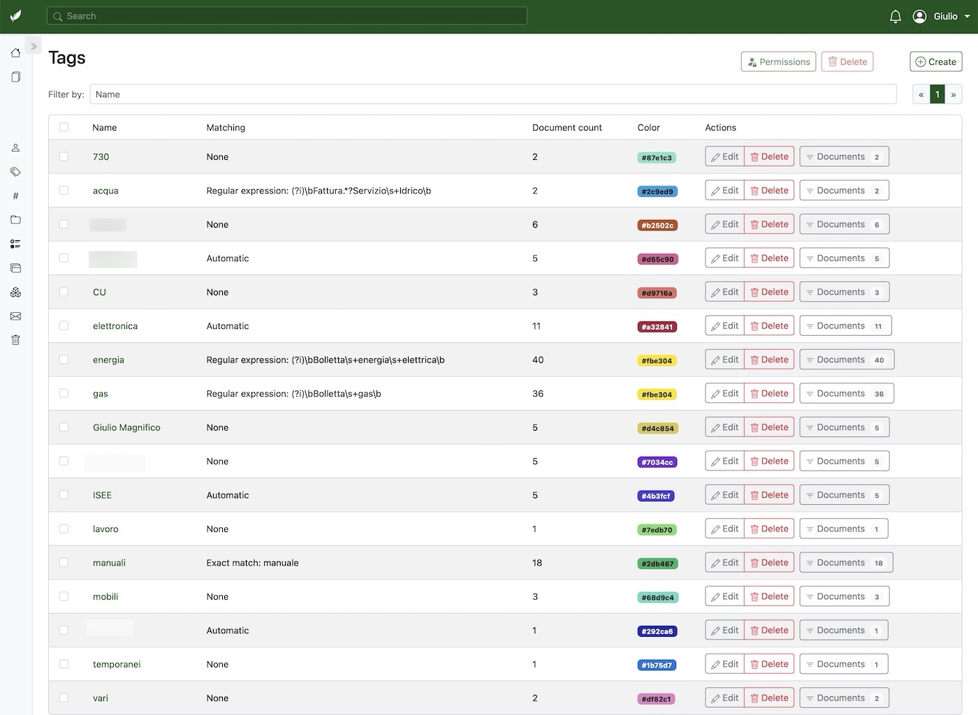The width and height of the screenshot is (978, 715).
Task: Click the #2db467 color badge for manuali
Action: coord(658,563)
